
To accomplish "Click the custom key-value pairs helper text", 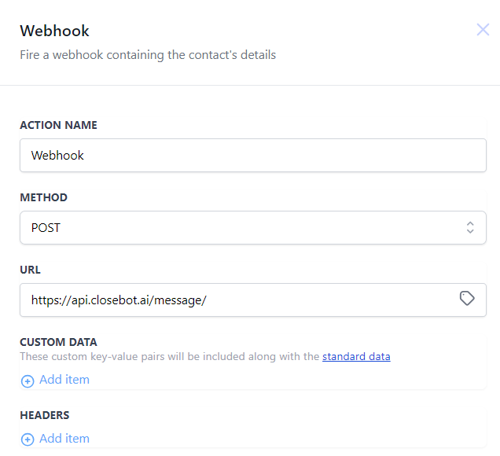I will 169,356.
